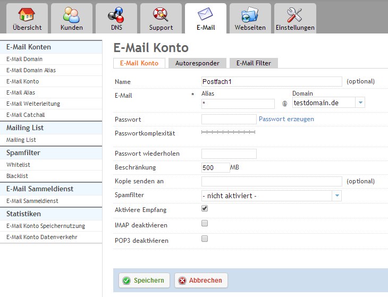The image size is (388, 297).
Task: Switch to the E-Mail Filter tab
Action: [x=254, y=63]
